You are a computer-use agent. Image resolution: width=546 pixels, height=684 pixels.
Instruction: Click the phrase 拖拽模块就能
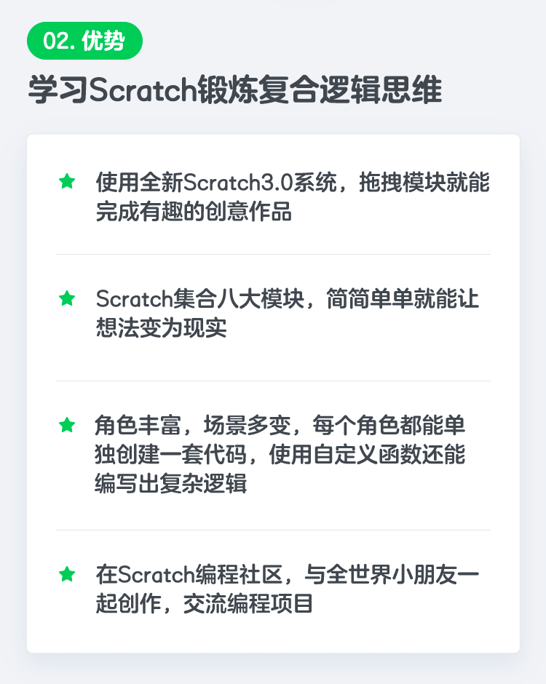[424, 182]
